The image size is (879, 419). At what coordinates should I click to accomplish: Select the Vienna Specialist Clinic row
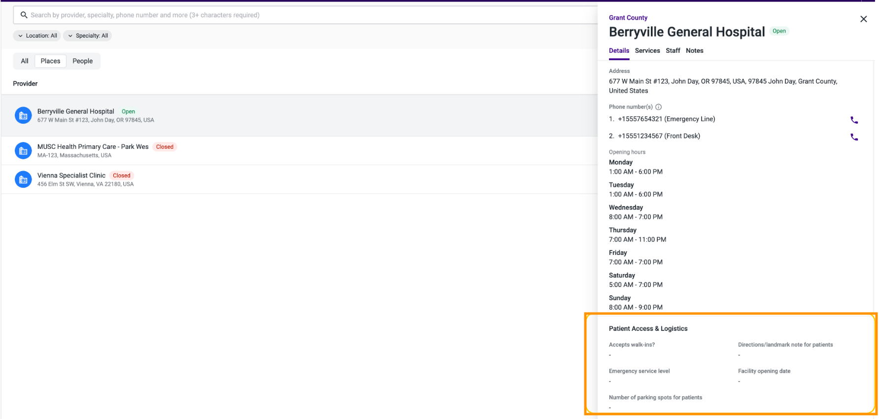(299, 179)
